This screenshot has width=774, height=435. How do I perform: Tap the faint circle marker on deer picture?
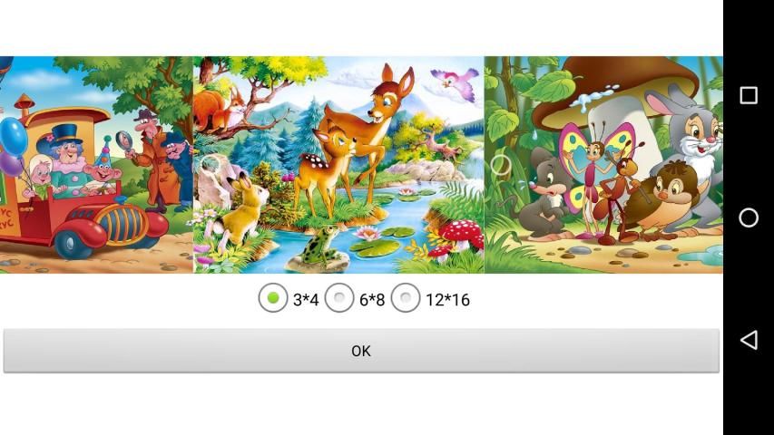(211, 164)
